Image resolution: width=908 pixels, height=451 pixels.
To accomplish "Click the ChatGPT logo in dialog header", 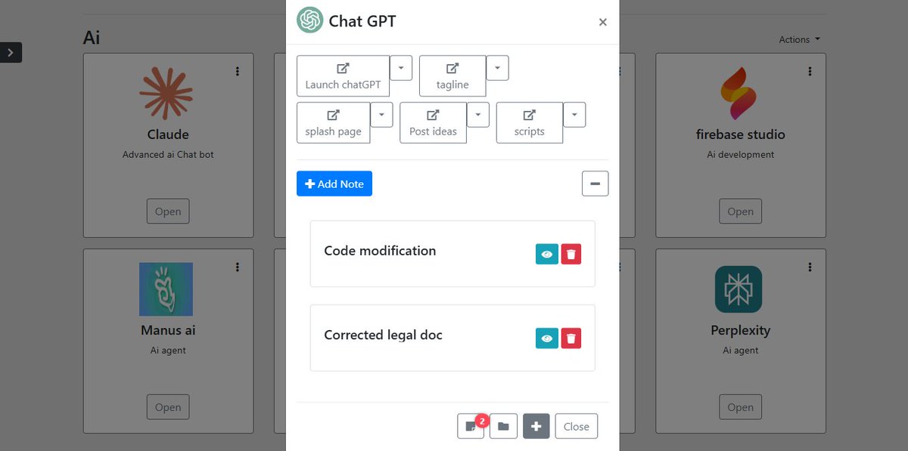I will point(309,20).
